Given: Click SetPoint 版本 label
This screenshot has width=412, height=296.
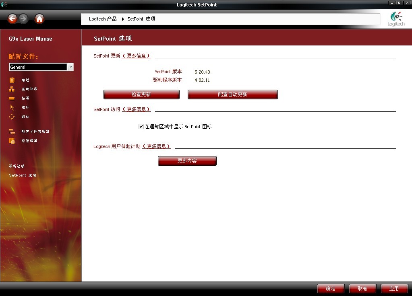Looking at the screenshot, I should pos(168,72).
